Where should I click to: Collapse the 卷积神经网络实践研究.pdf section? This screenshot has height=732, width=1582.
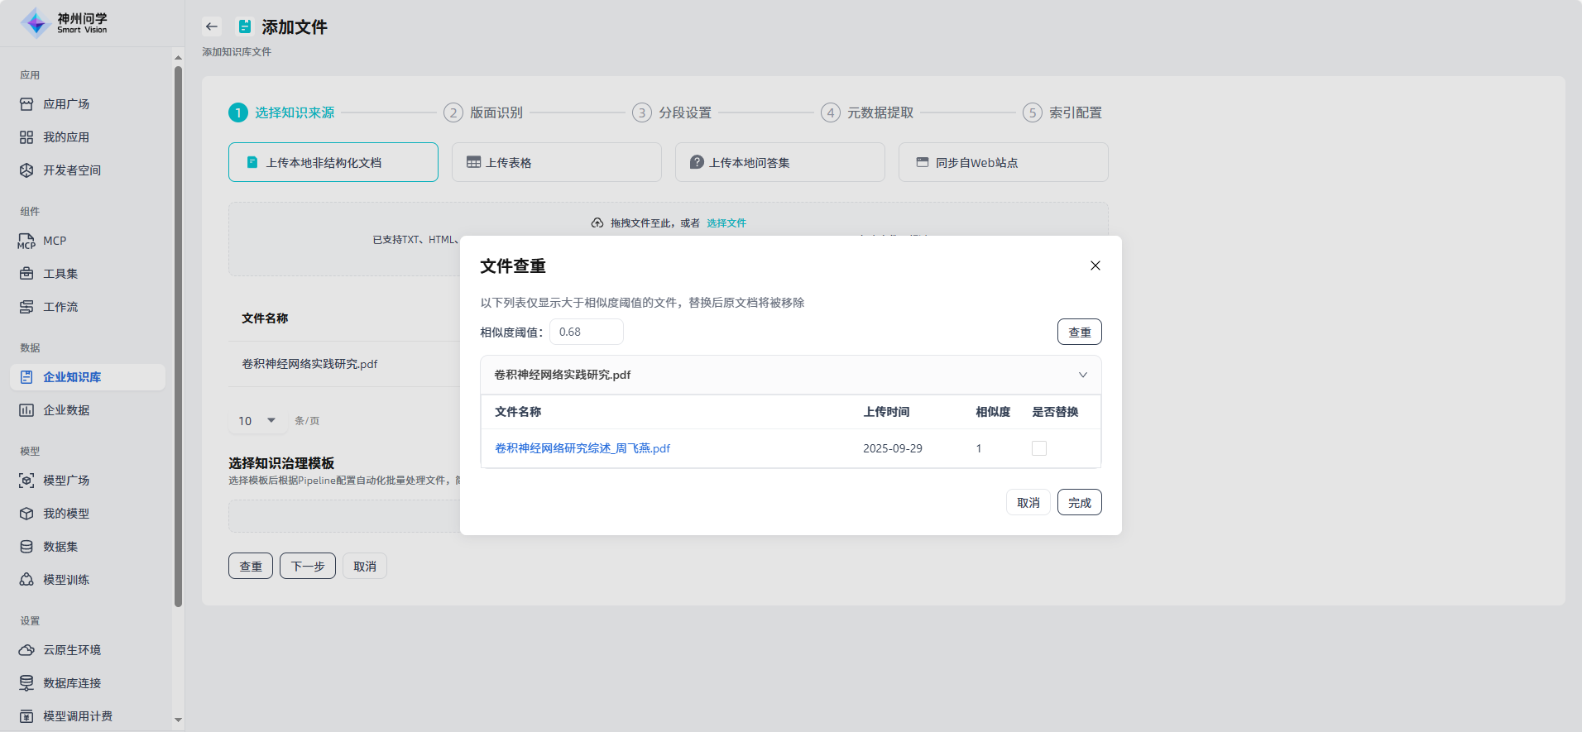point(1082,375)
